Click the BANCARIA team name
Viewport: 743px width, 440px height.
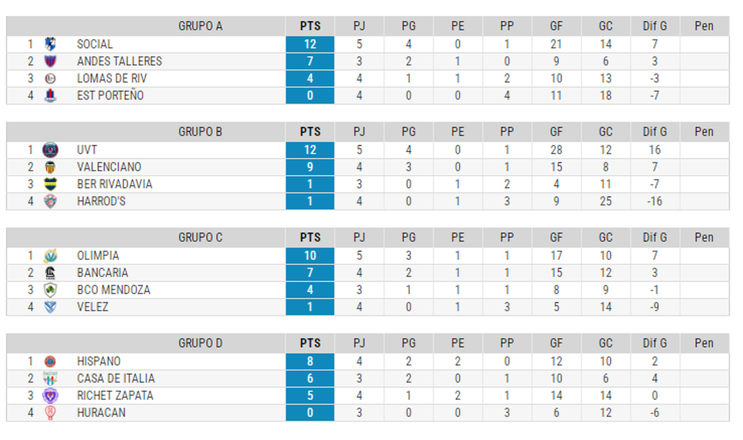(103, 273)
